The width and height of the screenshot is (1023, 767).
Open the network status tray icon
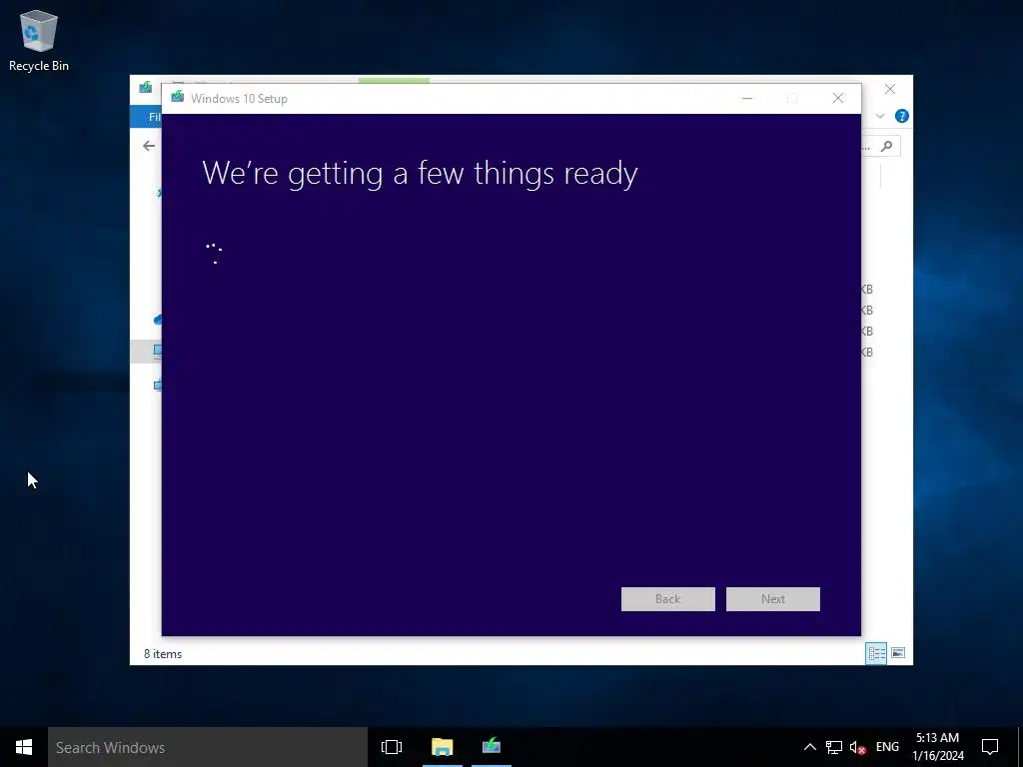tap(834, 747)
